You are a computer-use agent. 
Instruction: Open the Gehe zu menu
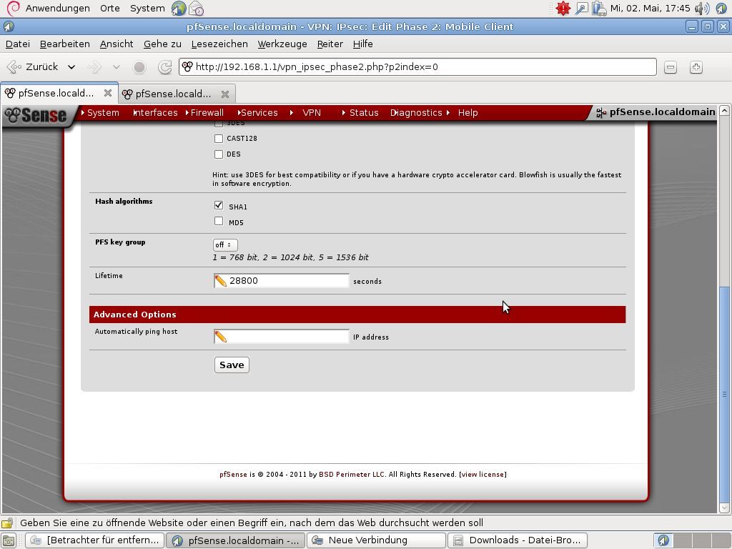[x=162, y=44]
